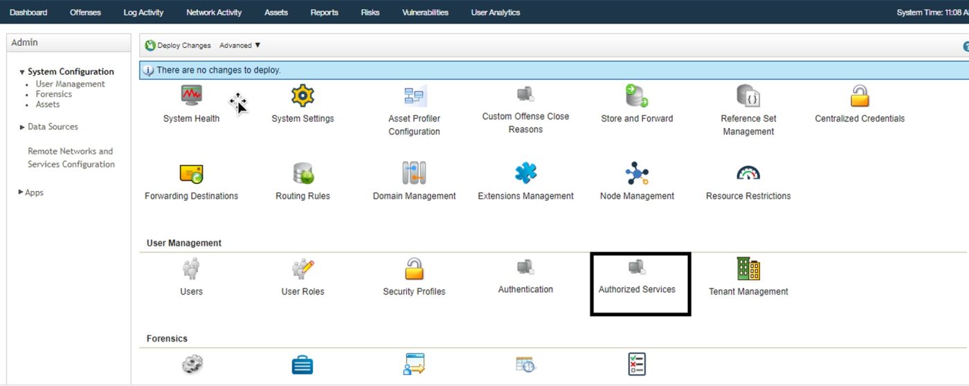This screenshot has width=969, height=386.
Task: Click the Forensics checklist icon
Action: point(637,365)
